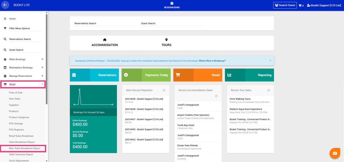Viewport: 344px width, 162px height.
Task: Select Airport Chalets (Test Operator) sale
Action: pyautogui.click(x=198, y=117)
